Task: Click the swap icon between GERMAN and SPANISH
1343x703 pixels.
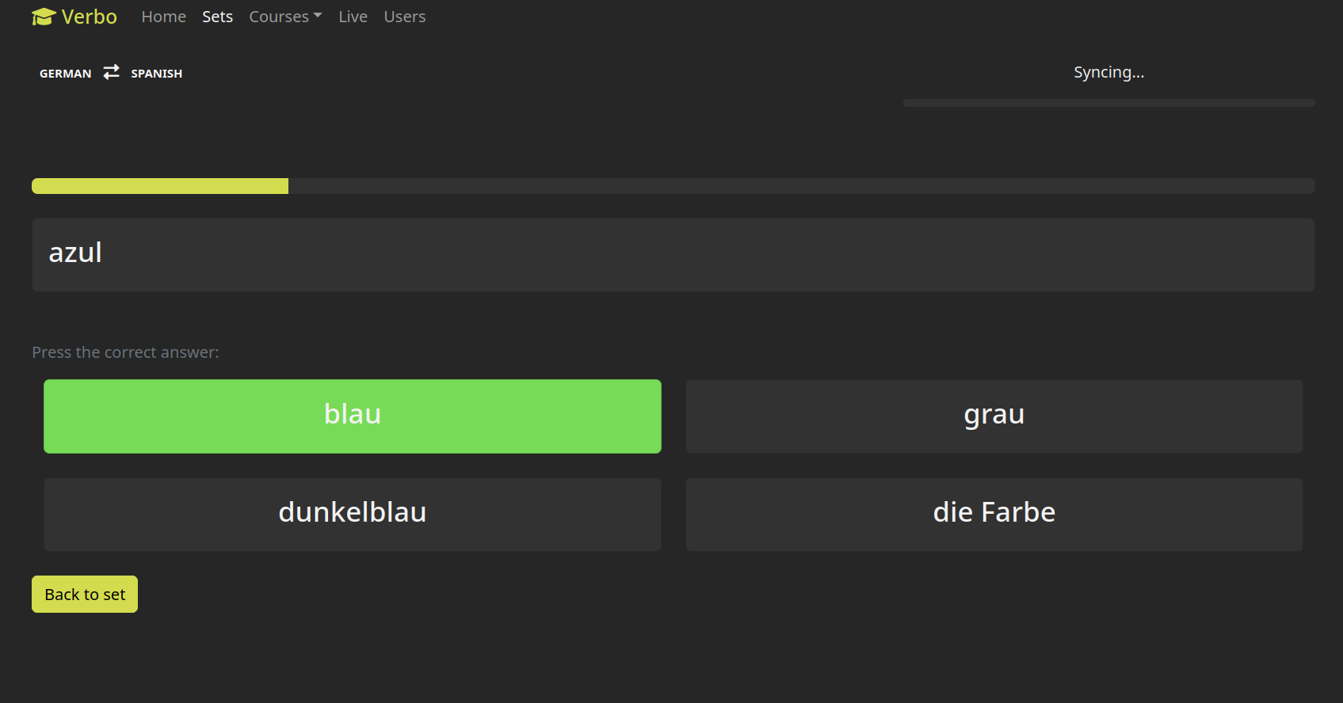Action: pyautogui.click(x=110, y=72)
